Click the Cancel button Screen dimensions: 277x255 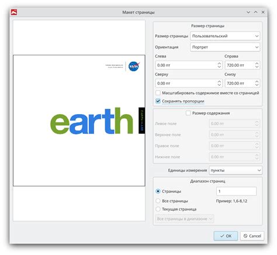[252, 236]
